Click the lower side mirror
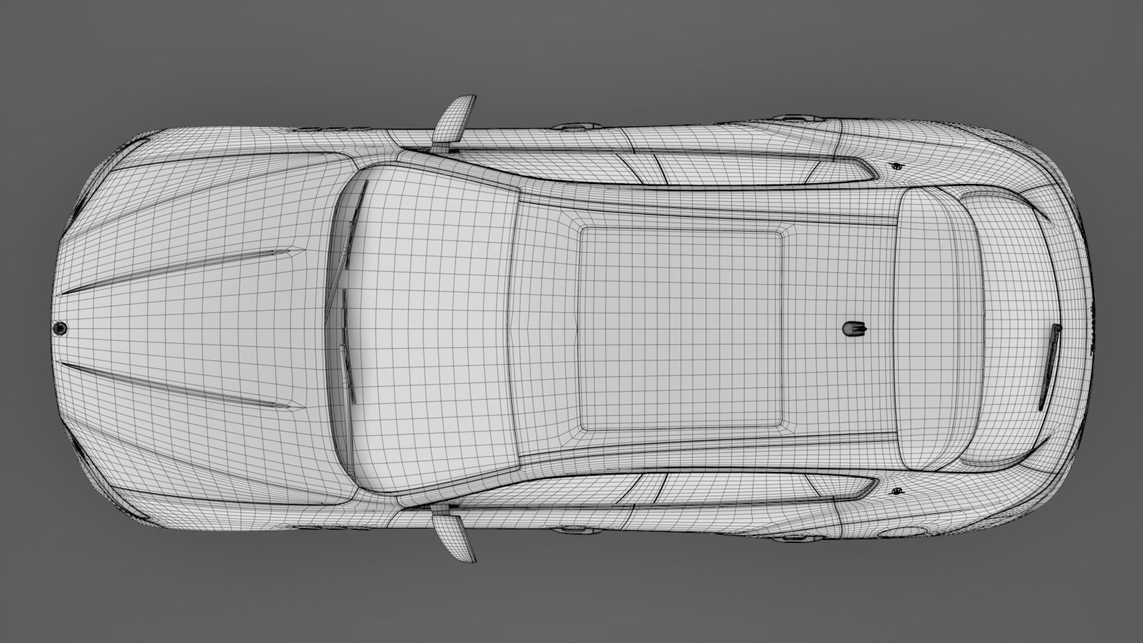This screenshot has height=643, width=1143. pyautogui.click(x=454, y=534)
